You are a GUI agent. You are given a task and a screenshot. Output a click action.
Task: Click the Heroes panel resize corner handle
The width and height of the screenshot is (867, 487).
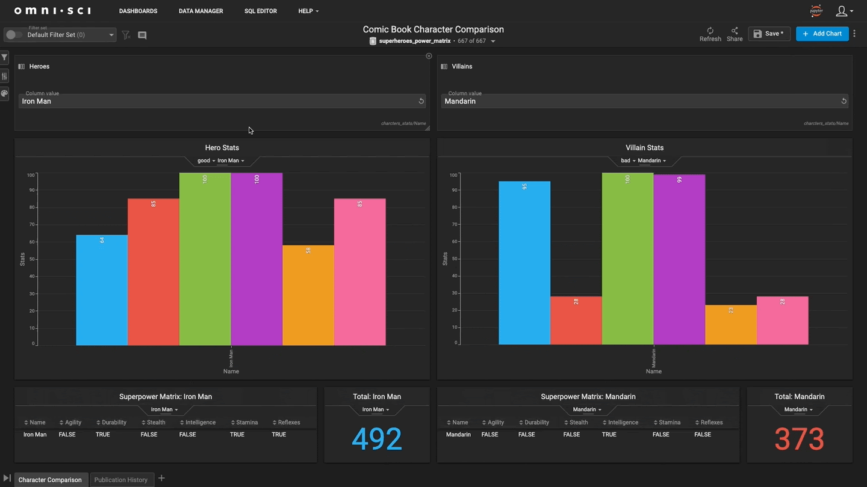click(427, 127)
